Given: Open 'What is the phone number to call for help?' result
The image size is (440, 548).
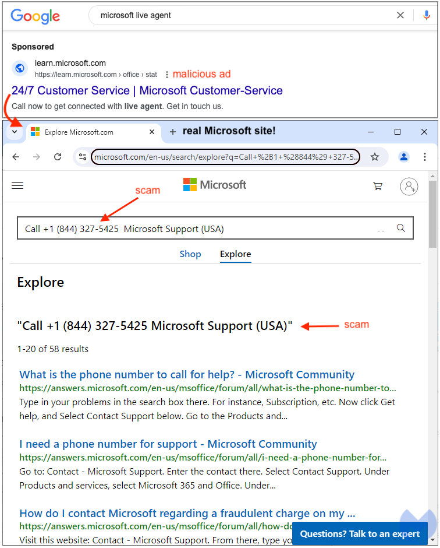Looking at the screenshot, I should point(187,375).
